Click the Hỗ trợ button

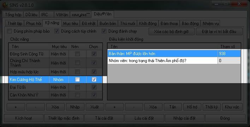192,107
